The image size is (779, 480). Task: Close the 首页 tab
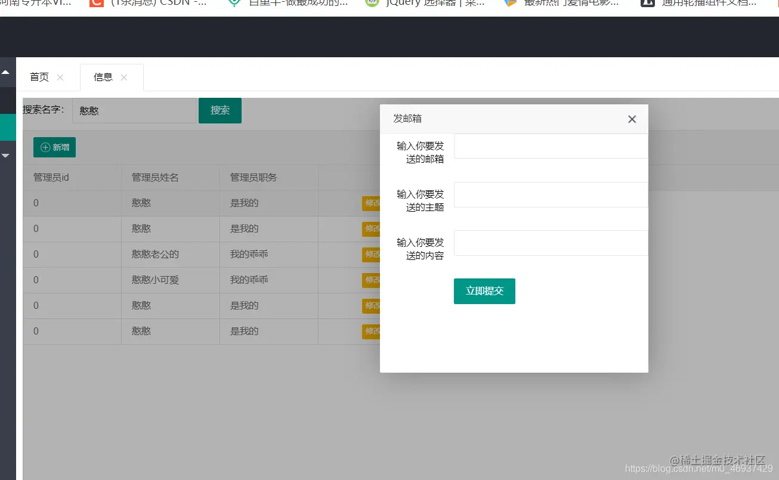coord(60,78)
